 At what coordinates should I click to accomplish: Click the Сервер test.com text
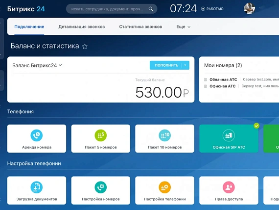[x=257, y=79]
